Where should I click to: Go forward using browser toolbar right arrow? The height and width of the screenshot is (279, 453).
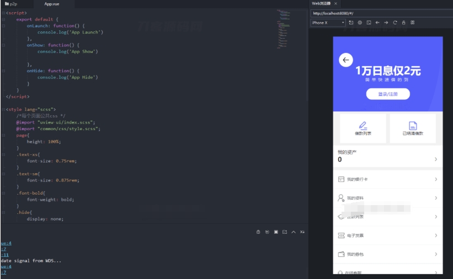click(x=386, y=23)
